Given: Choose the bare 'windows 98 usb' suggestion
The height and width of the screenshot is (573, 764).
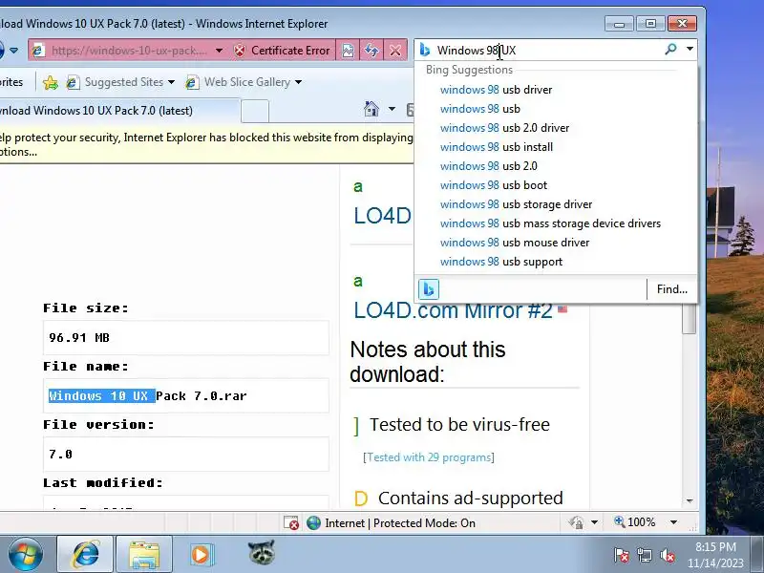Looking at the screenshot, I should pos(480,109).
